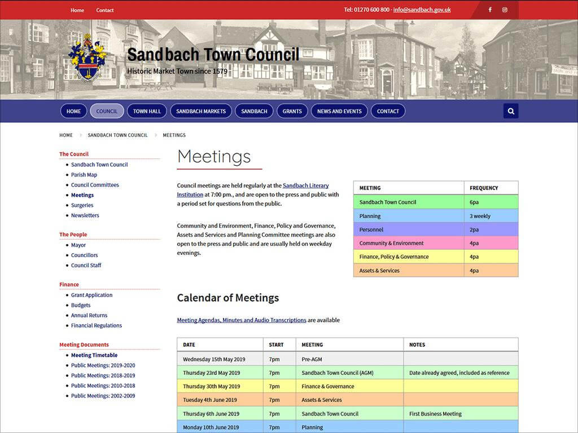Open Grant Application sidebar link

[92, 295]
